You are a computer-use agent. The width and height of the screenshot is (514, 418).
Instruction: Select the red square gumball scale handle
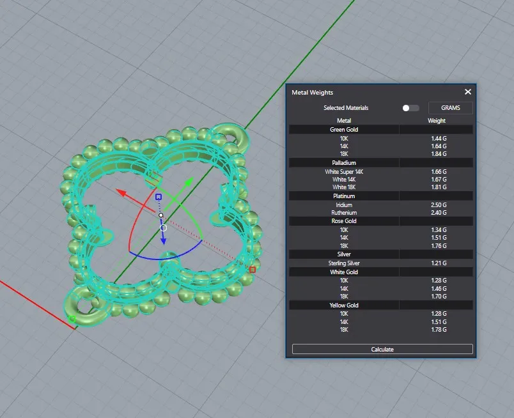(253, 270)
